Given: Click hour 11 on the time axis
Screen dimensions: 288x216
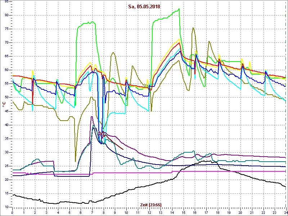Looking at the screenshot, I should coord(138,212).
